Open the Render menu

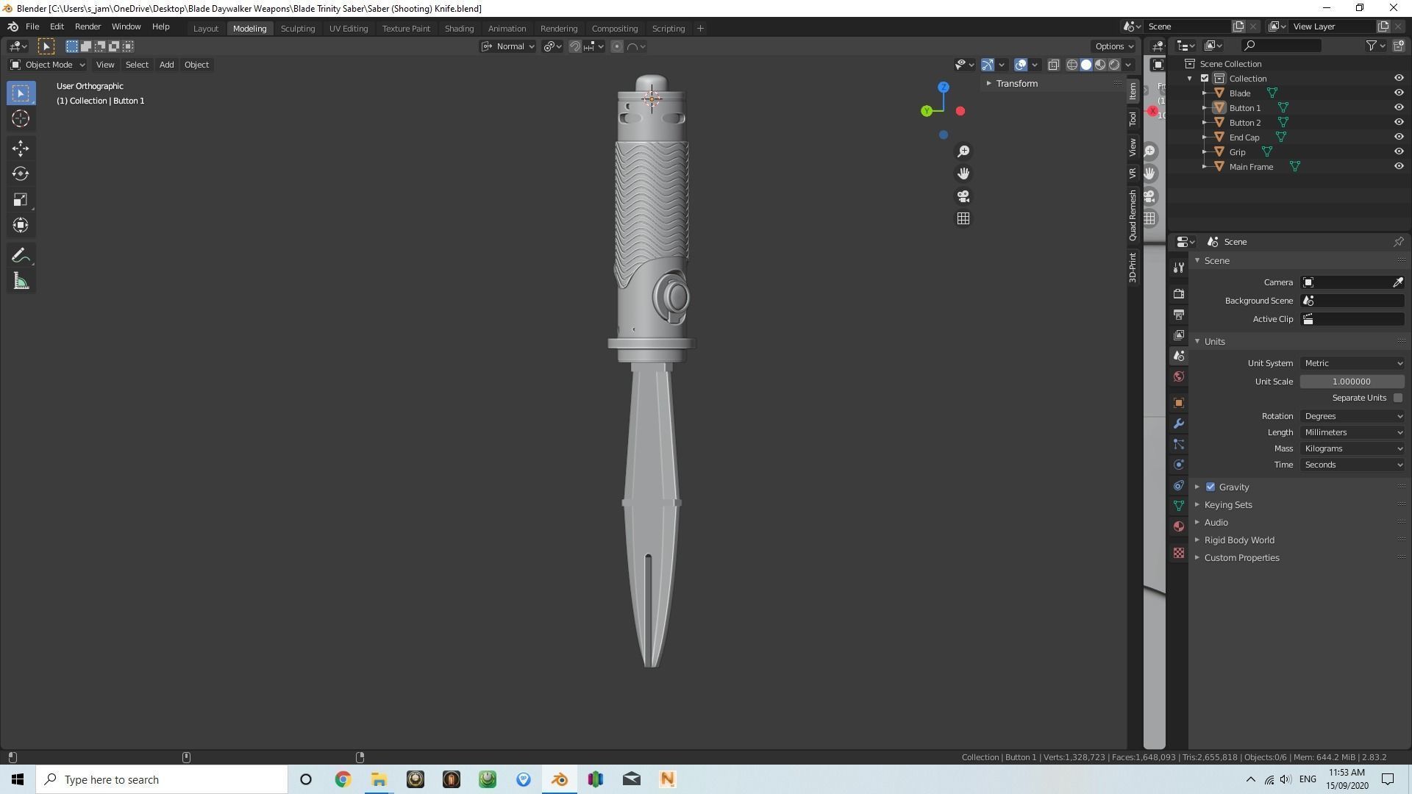click(x=88, y=26)
